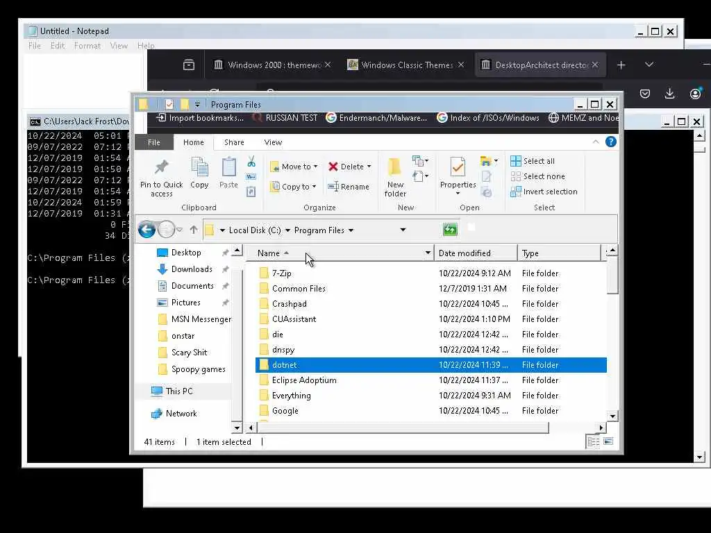This screenshot has width=711, height=533.
Task: Create a New folder from ribbon
Action: [395, 177]
